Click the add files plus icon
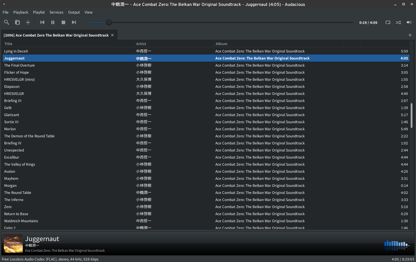416x262 pixels. point(28,22)
